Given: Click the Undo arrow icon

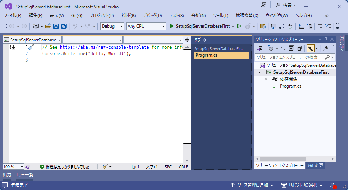Looking at the screenshot, I should 75,26.
